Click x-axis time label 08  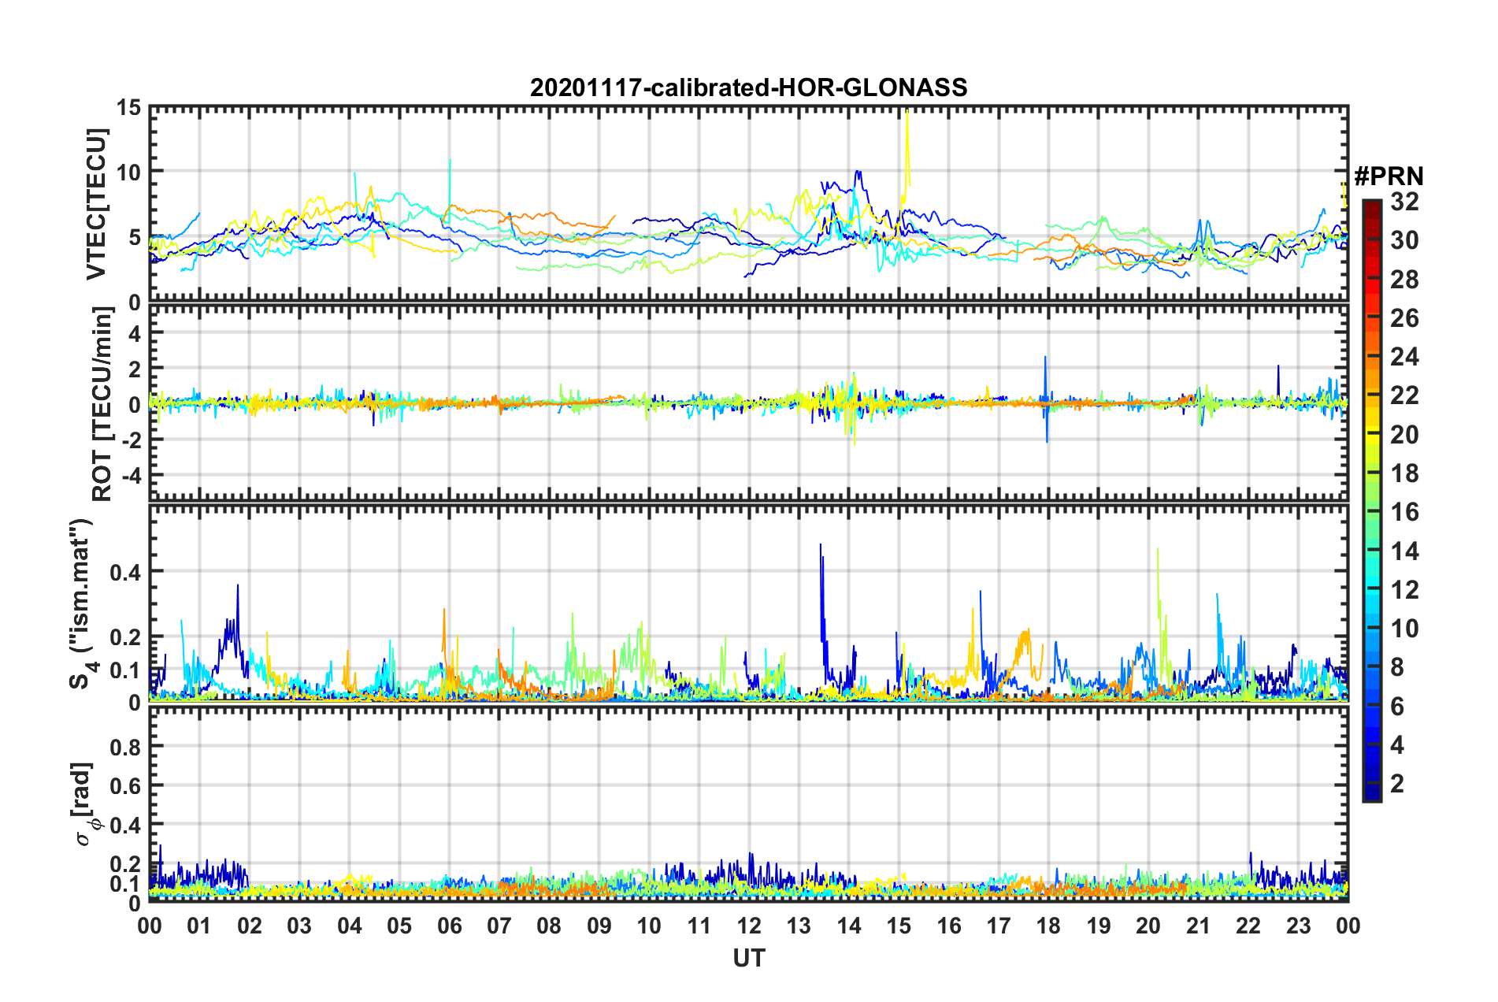549,926
